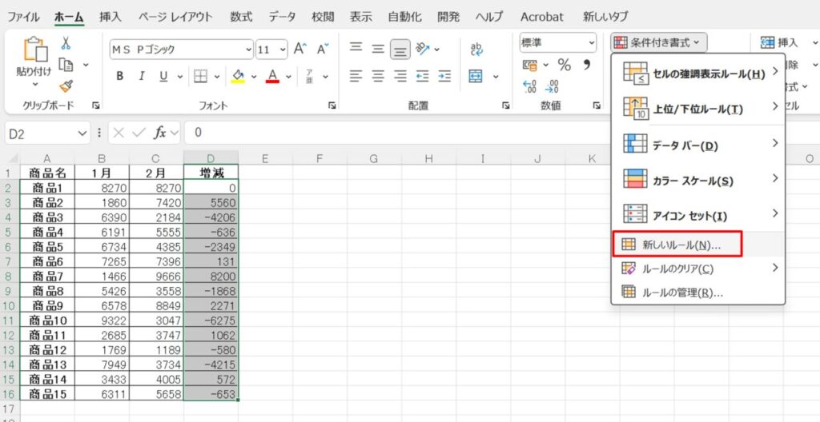Apply comma style icon
Image resolution: width=820 pixels, height=422 pixels.
tap(586, 65)
